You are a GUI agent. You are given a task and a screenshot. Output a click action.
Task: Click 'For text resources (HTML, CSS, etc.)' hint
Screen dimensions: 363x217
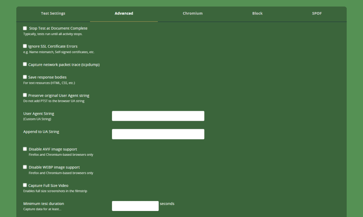49,83
